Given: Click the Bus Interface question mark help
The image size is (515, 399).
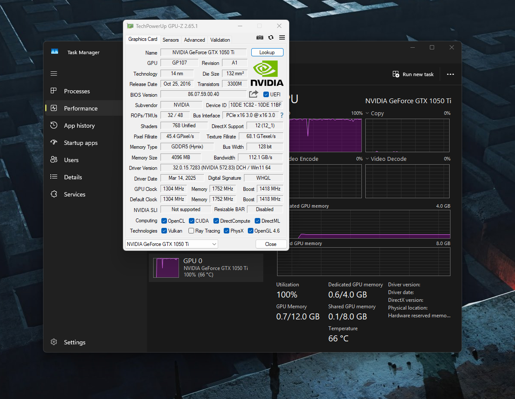Looking at the screenshot, I should click(x=281, y=116).
